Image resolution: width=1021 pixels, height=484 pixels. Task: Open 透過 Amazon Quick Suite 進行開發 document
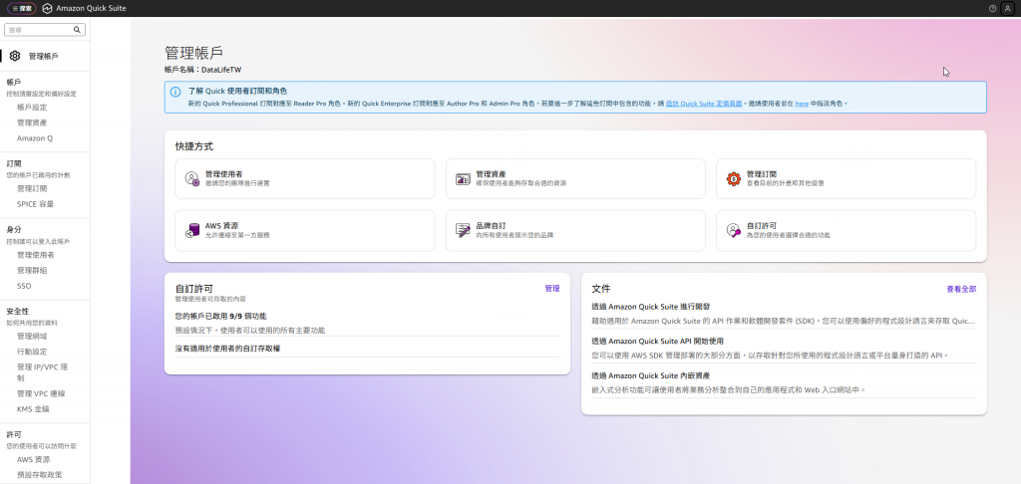[650, 307]
